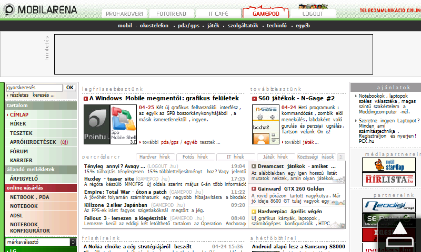Select the pda/gps menu item

[x=188, y=26]
